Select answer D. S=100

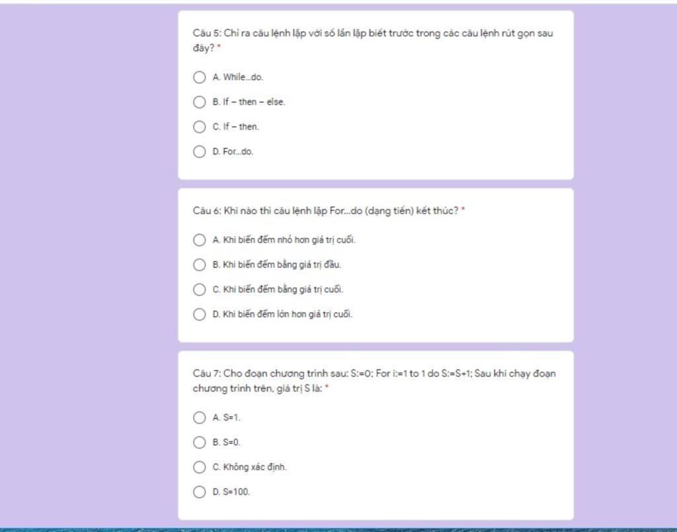coord(199,492)
